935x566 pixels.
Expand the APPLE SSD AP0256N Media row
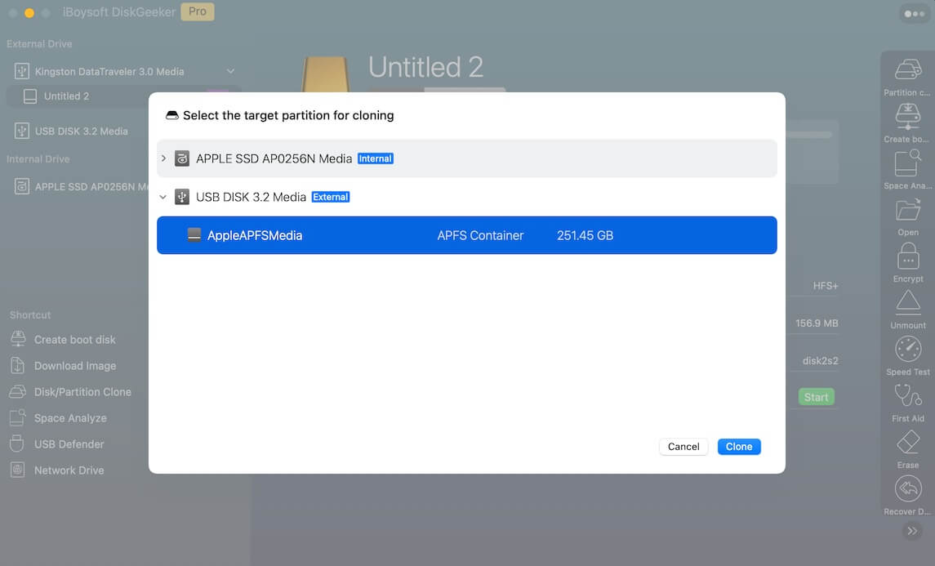163,158
